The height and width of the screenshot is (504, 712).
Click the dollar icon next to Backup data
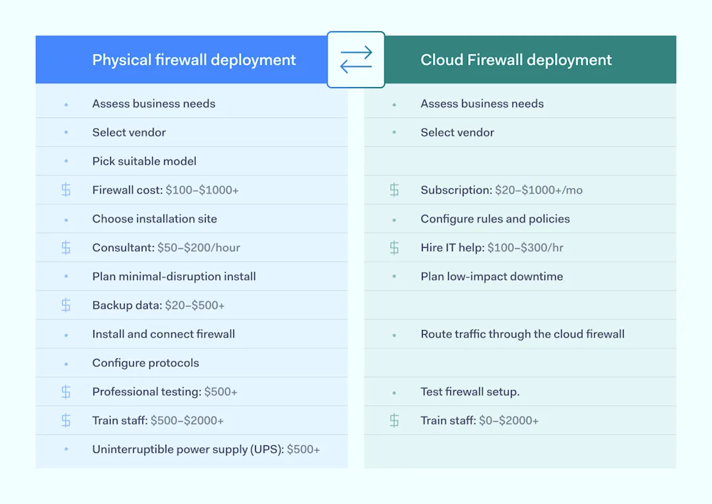click(x=65, y=304)
